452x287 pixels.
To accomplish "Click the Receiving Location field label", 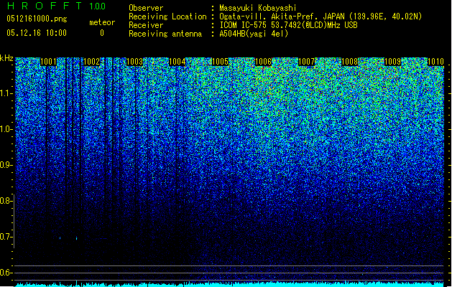I will (167, 17).
